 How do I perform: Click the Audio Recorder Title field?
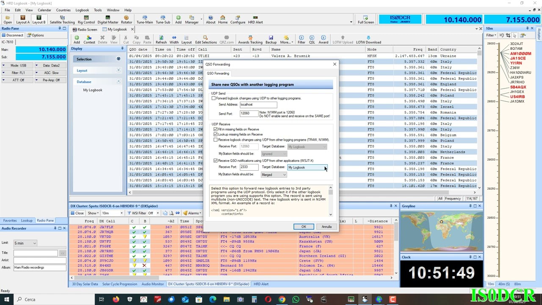[36, 253]
